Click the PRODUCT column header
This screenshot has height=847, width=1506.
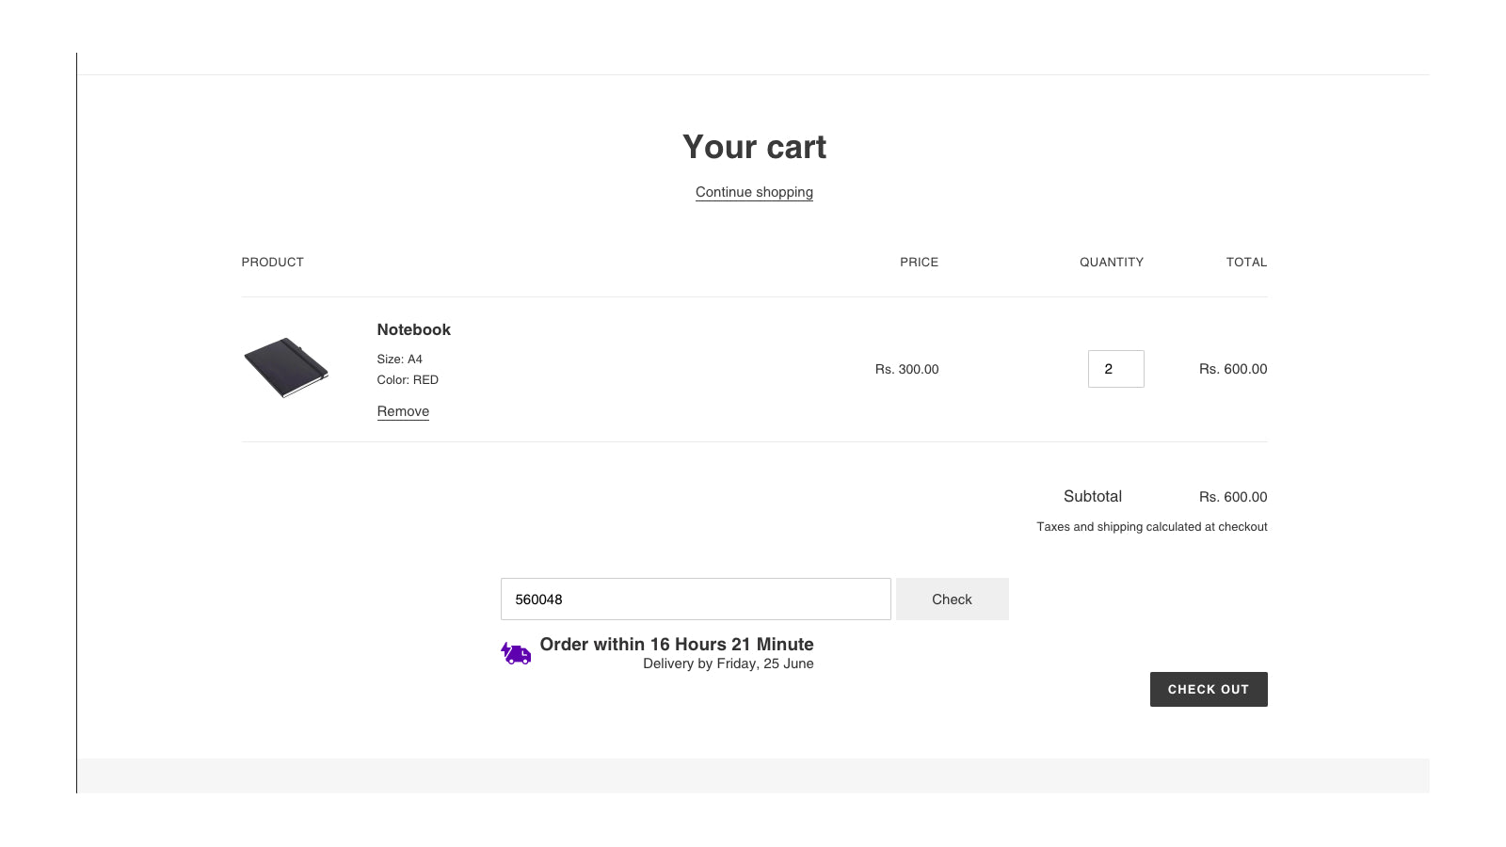[272, 263]
